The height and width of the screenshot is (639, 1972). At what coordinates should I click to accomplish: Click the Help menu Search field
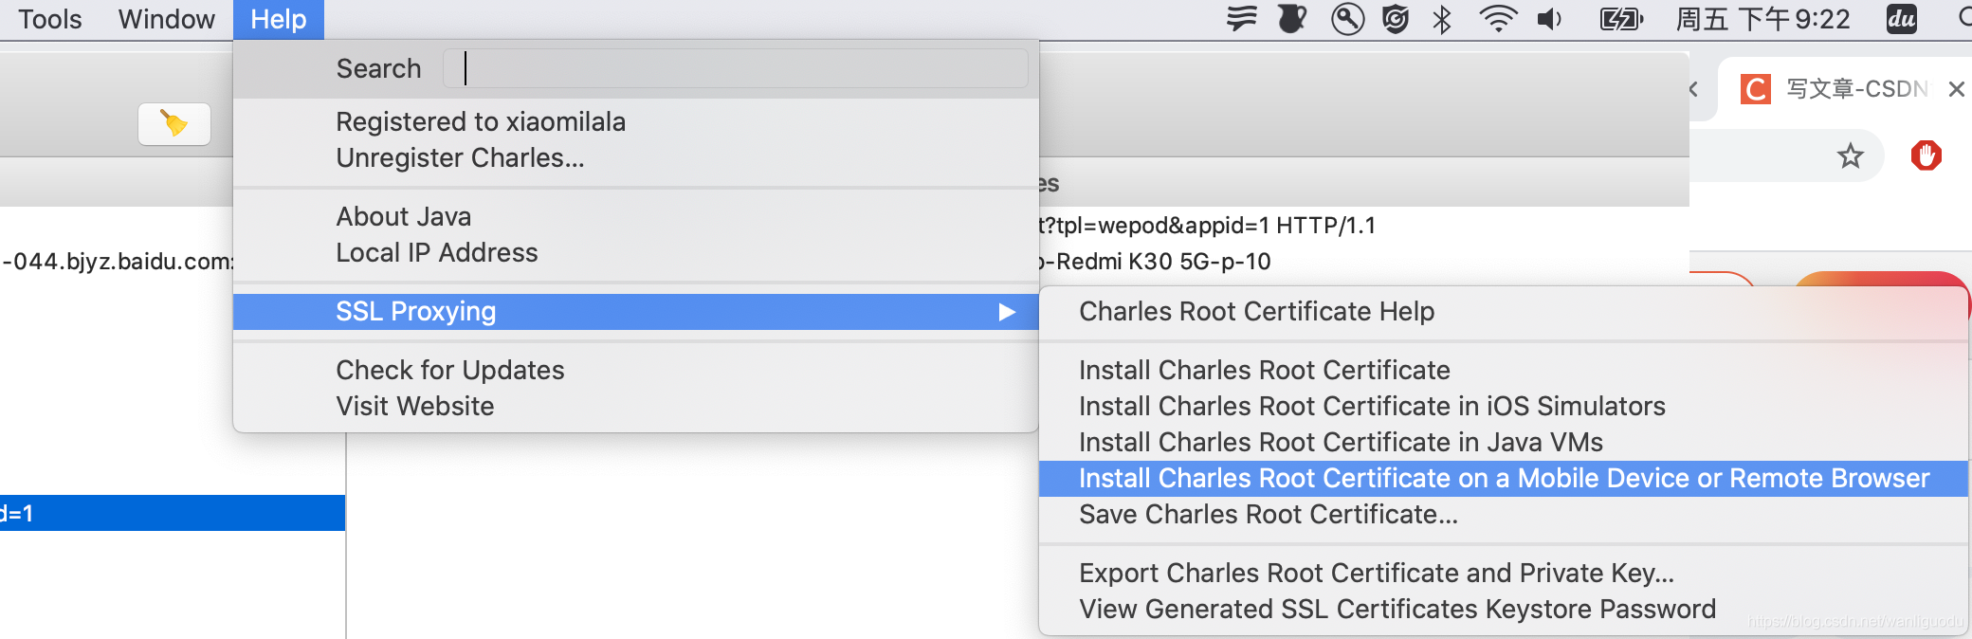click(x=736, y=68)
